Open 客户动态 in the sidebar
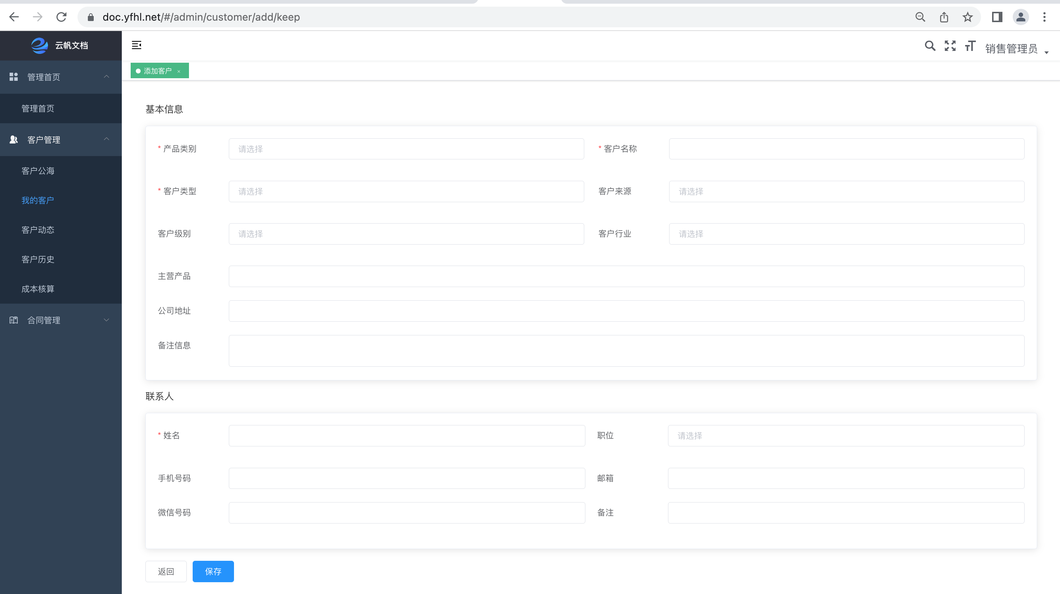The height and width of the screenshot is (594, 1060). [x=61, y=230]
